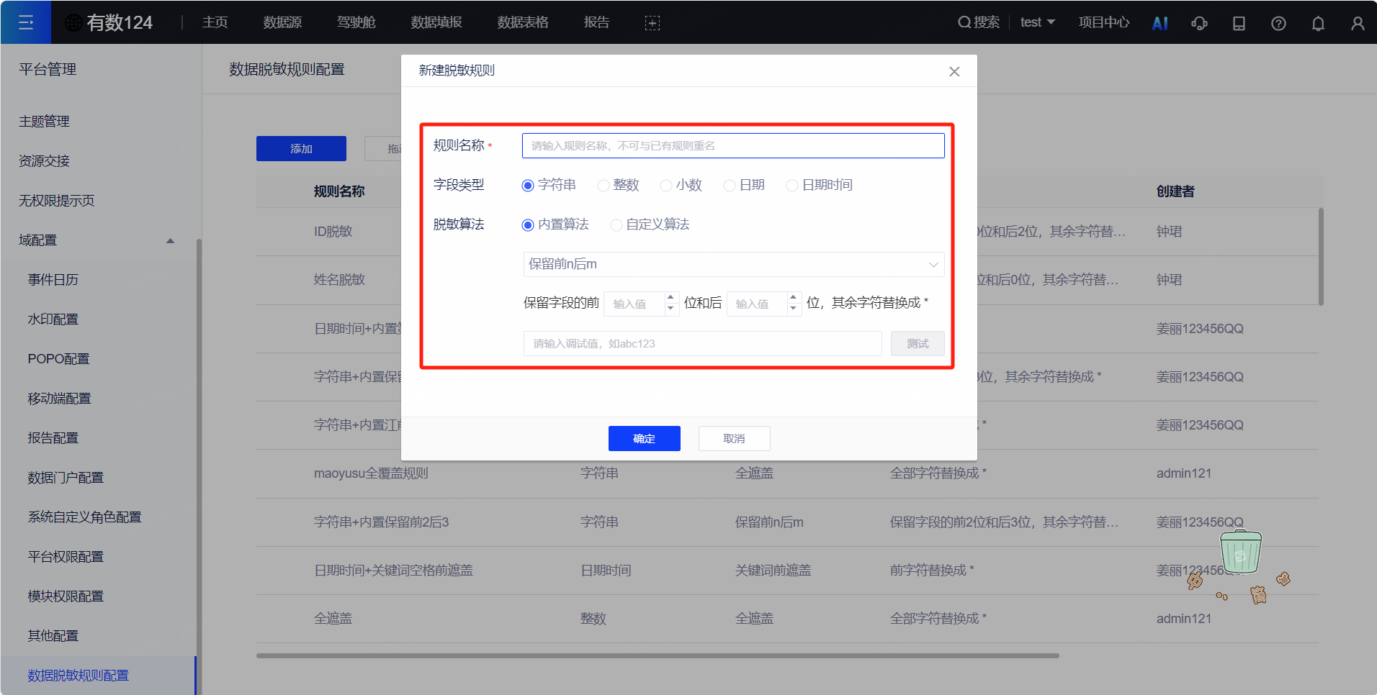Viewport: 1377px width, 695px height.
Task: Type in the rule name input field
Action: coord(732,145)
